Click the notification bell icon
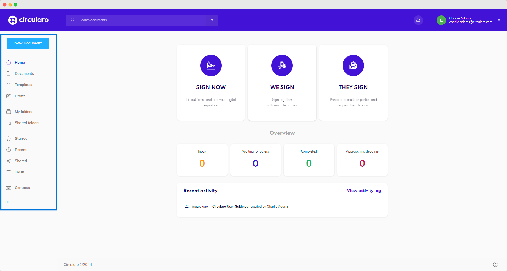The image size is (507, 271). pos(418,20)
